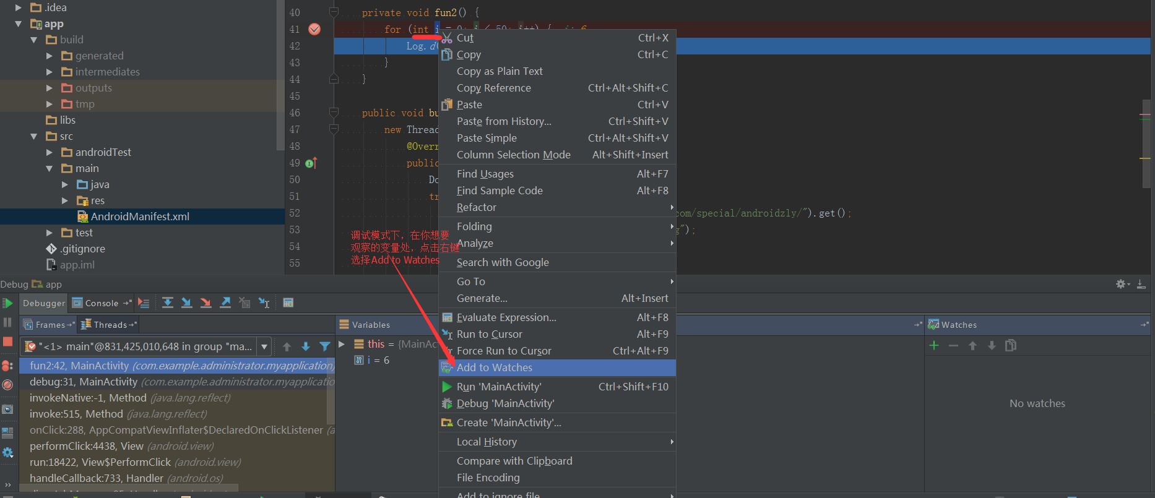This screenshot has height=498, width=1155.
Task: Toggle Mute Breakpoints in debug sidebar
Action: tap(7, 385)
